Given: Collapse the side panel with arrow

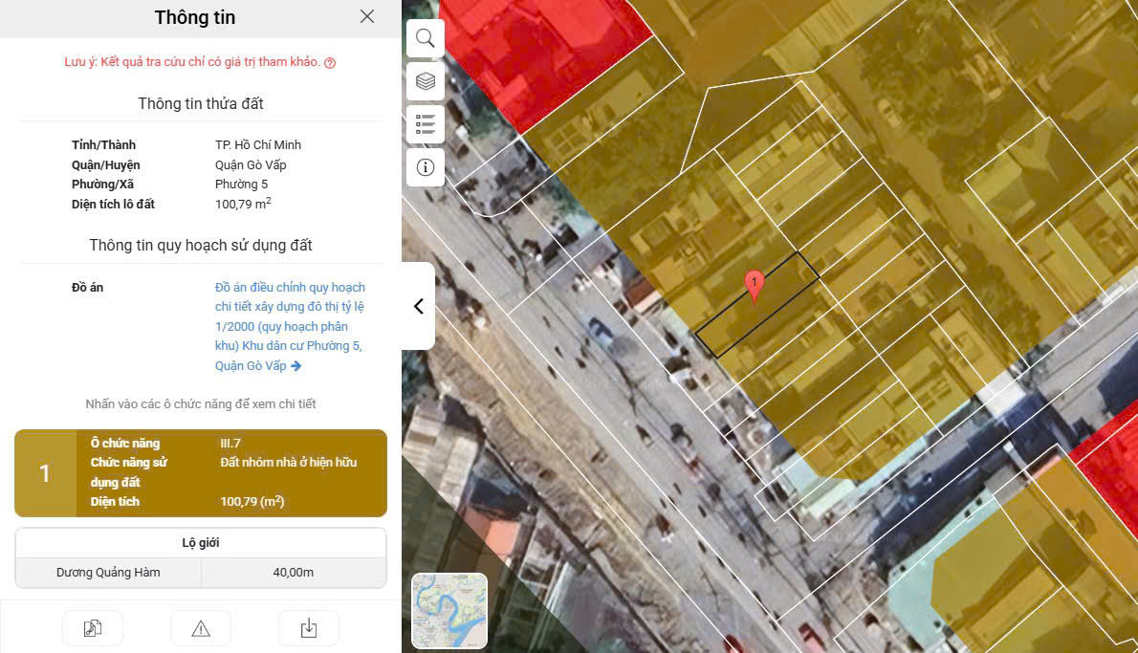Looking at the screenshot, I should click(x=418, y=306).
